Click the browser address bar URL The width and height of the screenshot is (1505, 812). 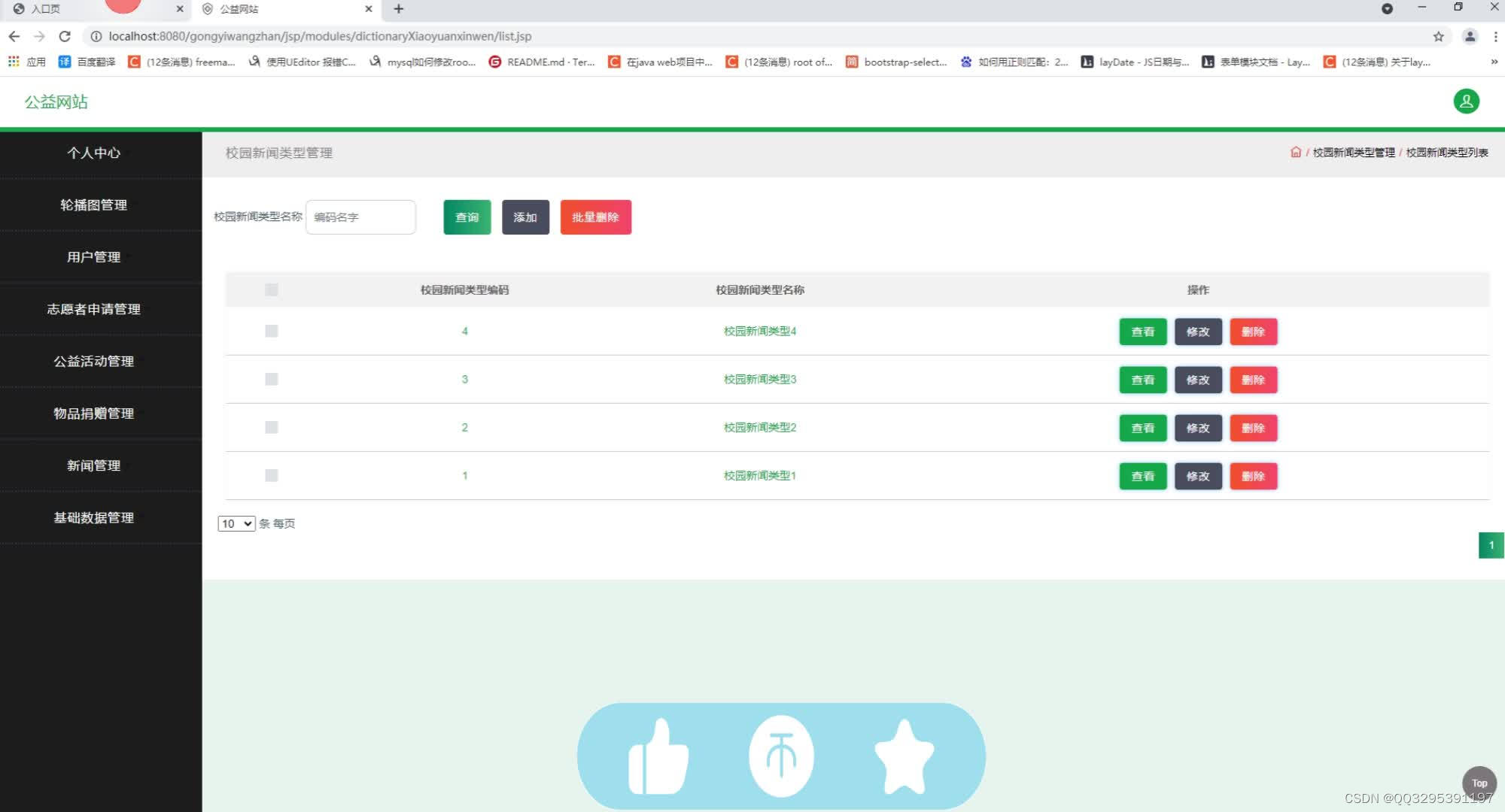[x=320, y=36]
